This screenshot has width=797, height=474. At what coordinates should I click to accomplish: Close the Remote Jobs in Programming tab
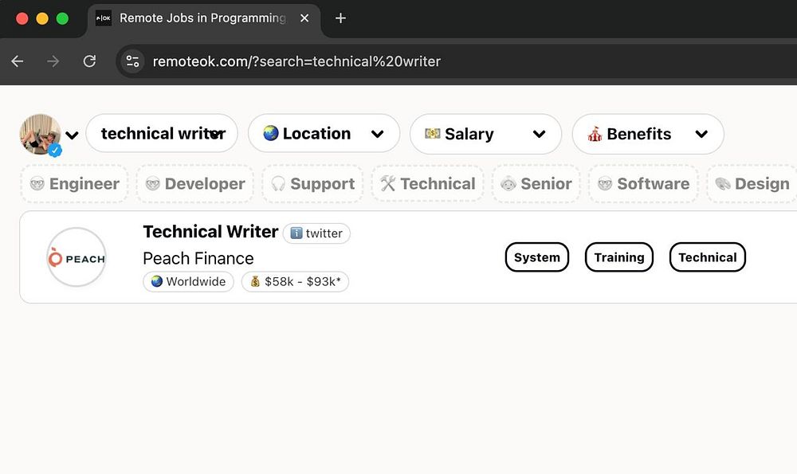coord(304,18)
